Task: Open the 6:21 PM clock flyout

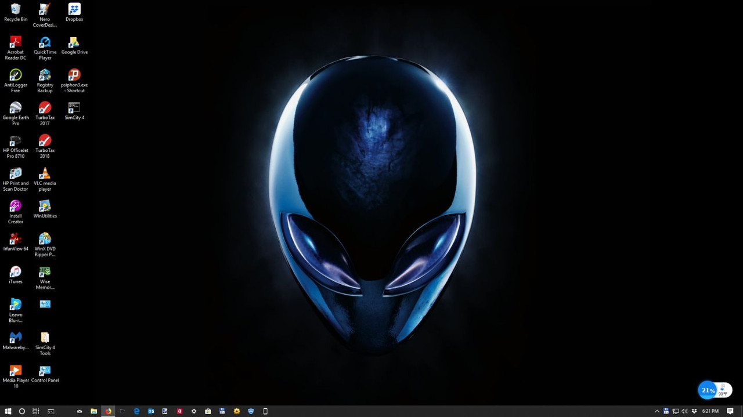Action: tap(710, 411)
